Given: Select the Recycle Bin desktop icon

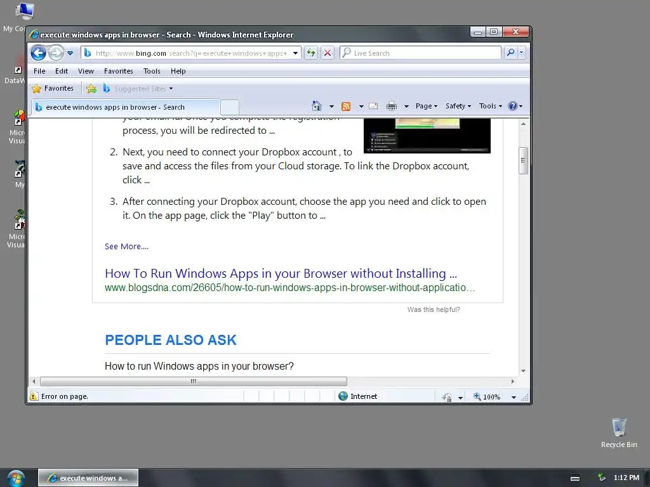Looking at the screenshot, I should [x=619, y=432].
